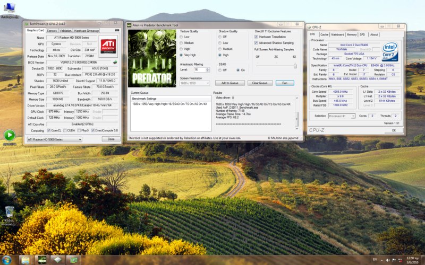
Task: Click the camera screenshot icon in GPU-Z
Action: pyautogui.click(x=117, y=30)
